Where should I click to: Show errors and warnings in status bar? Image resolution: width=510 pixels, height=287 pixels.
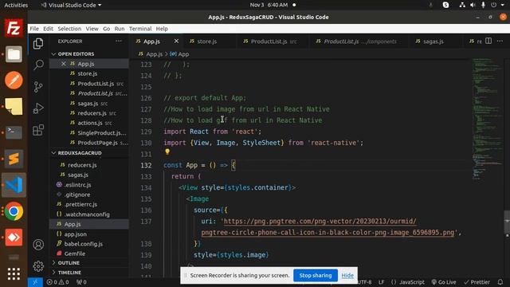click(x=57, y=282)
